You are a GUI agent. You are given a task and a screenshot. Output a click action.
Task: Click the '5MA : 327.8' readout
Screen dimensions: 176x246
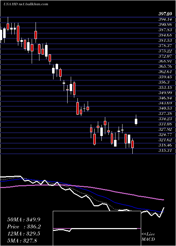tap(22, 240)
